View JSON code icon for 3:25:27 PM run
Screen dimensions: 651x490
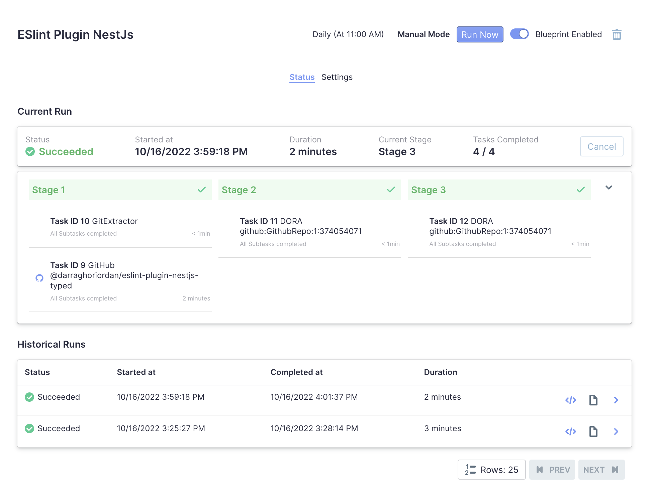[571, 432]
